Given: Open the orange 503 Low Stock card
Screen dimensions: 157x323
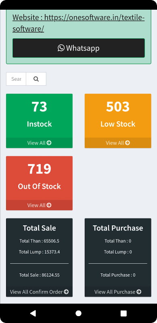Looking at the screenshot, I should coord(118,121).
